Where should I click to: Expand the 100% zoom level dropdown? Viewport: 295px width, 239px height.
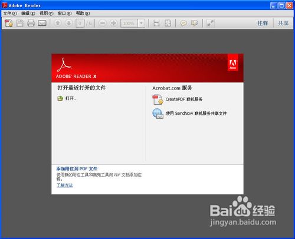click(141, 23)
